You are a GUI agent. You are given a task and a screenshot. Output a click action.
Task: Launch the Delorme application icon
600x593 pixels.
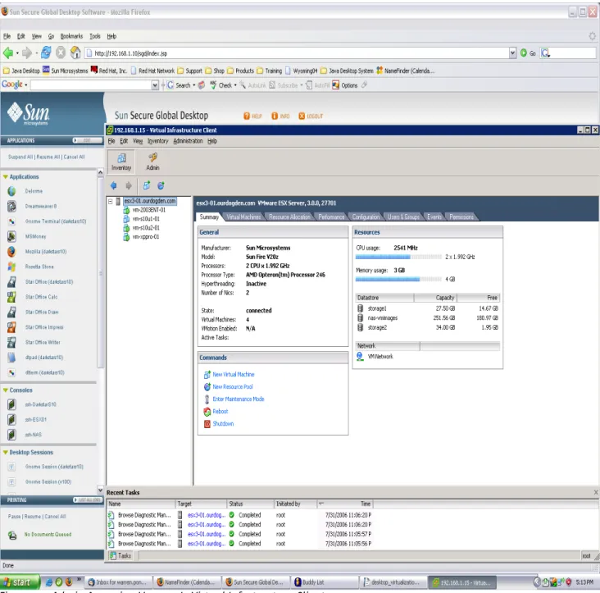pyautogui.click(x=11, y=191)
